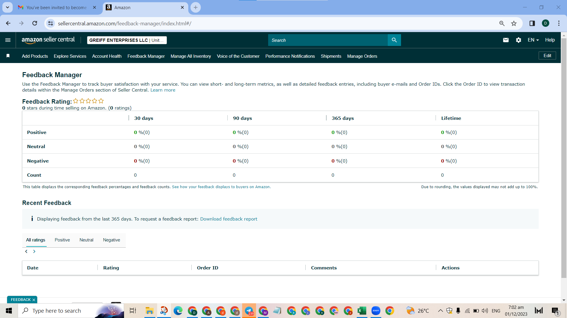
Task: Open a new browser tab
Action: [196, 7]
